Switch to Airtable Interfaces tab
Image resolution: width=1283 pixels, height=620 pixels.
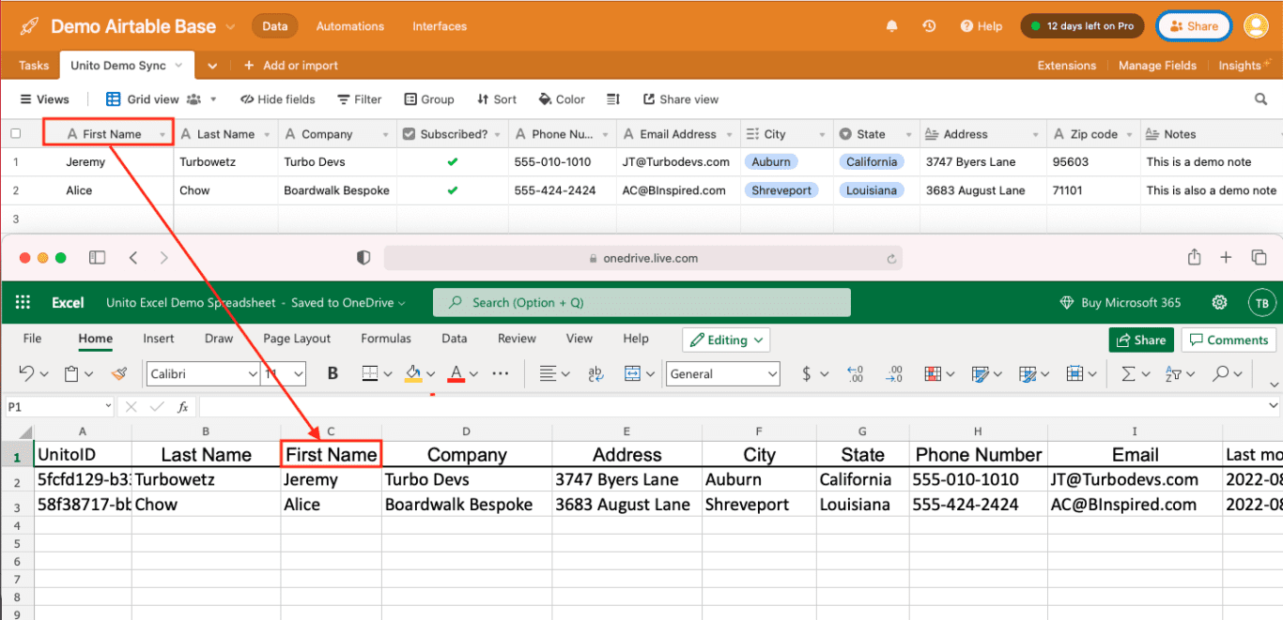coord(440,26)
